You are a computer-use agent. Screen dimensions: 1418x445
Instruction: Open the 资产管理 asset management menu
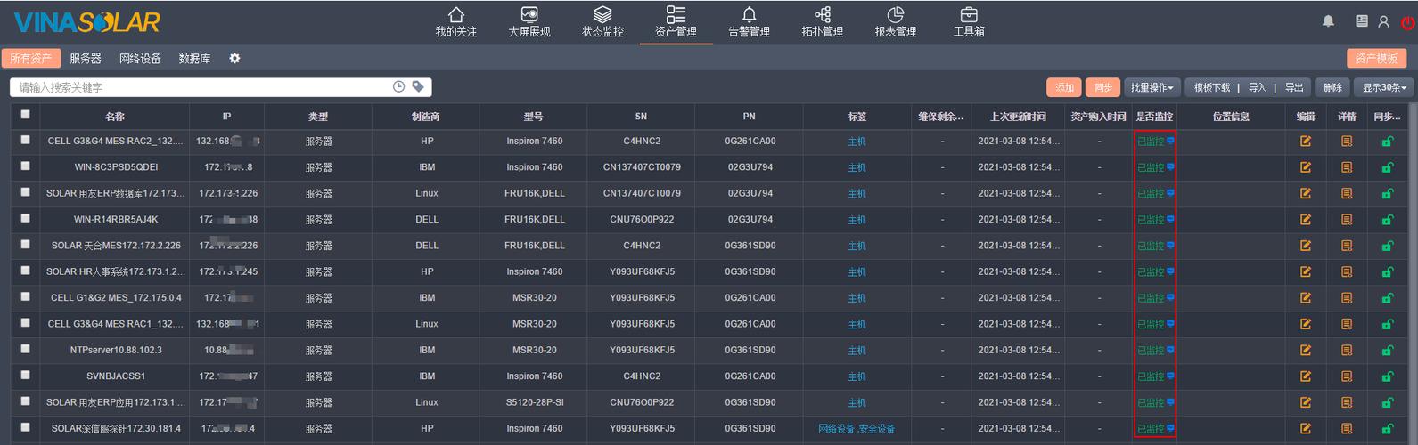click(676, 22)
